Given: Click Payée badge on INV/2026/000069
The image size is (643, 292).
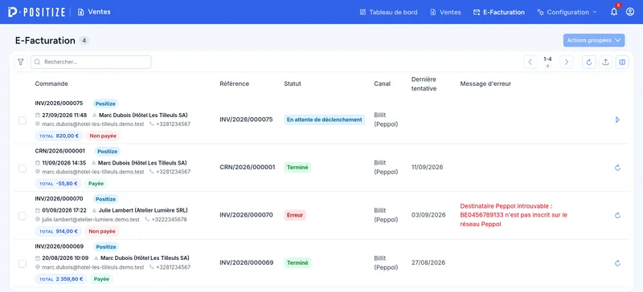Looking at the screenshot, I should point(101,279).
